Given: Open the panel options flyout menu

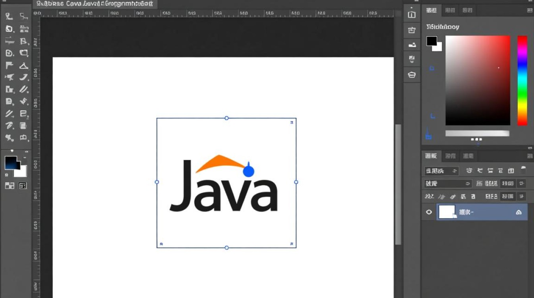Looking at the screenshot, I should pyautogui.click(x=530, y=155).
